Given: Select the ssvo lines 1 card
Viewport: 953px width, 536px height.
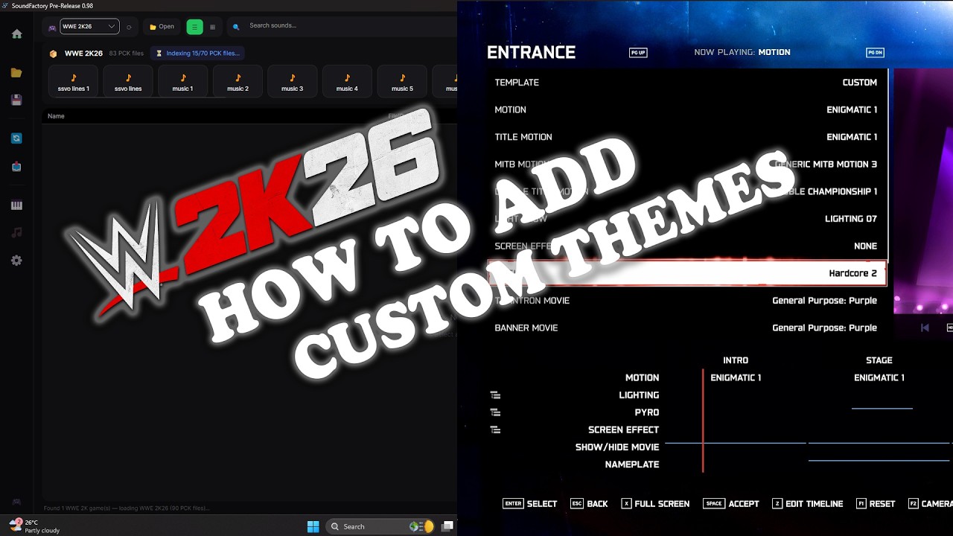Looking at the screenshot, I should (x=73, y=81).
